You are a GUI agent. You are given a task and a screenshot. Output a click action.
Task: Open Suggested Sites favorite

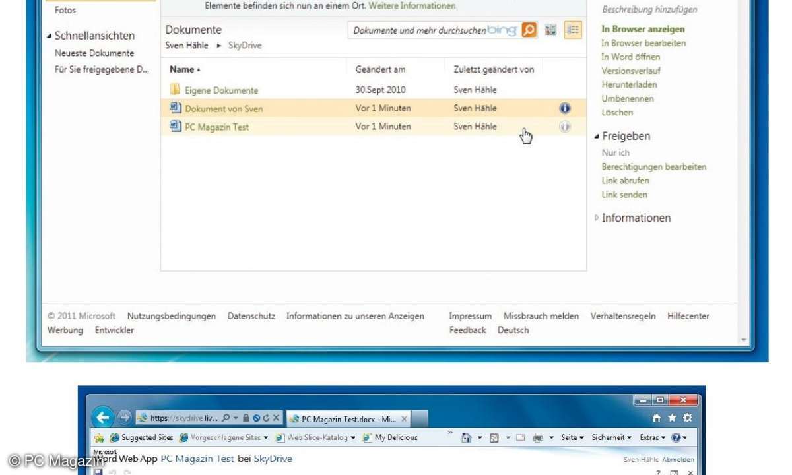141,437
